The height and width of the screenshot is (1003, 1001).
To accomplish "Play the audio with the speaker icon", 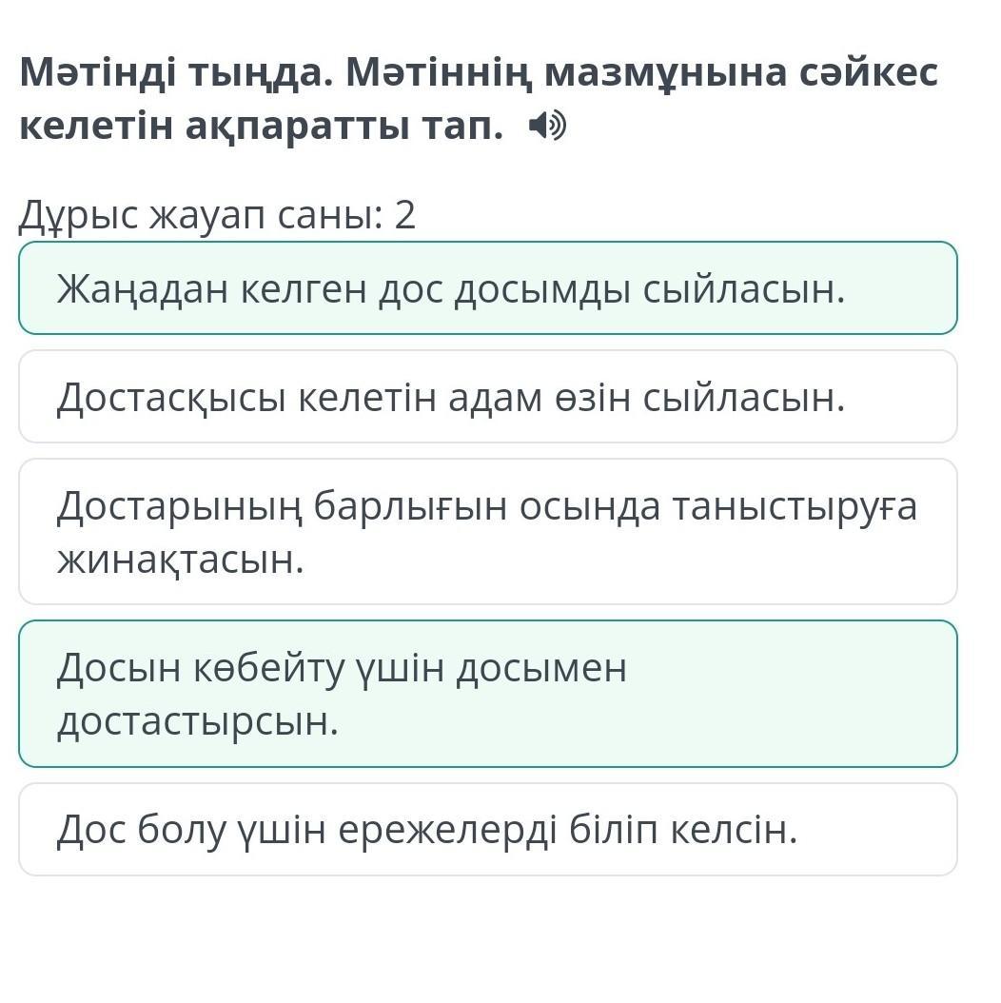I will pyautogui.click(x=547, y=126).
